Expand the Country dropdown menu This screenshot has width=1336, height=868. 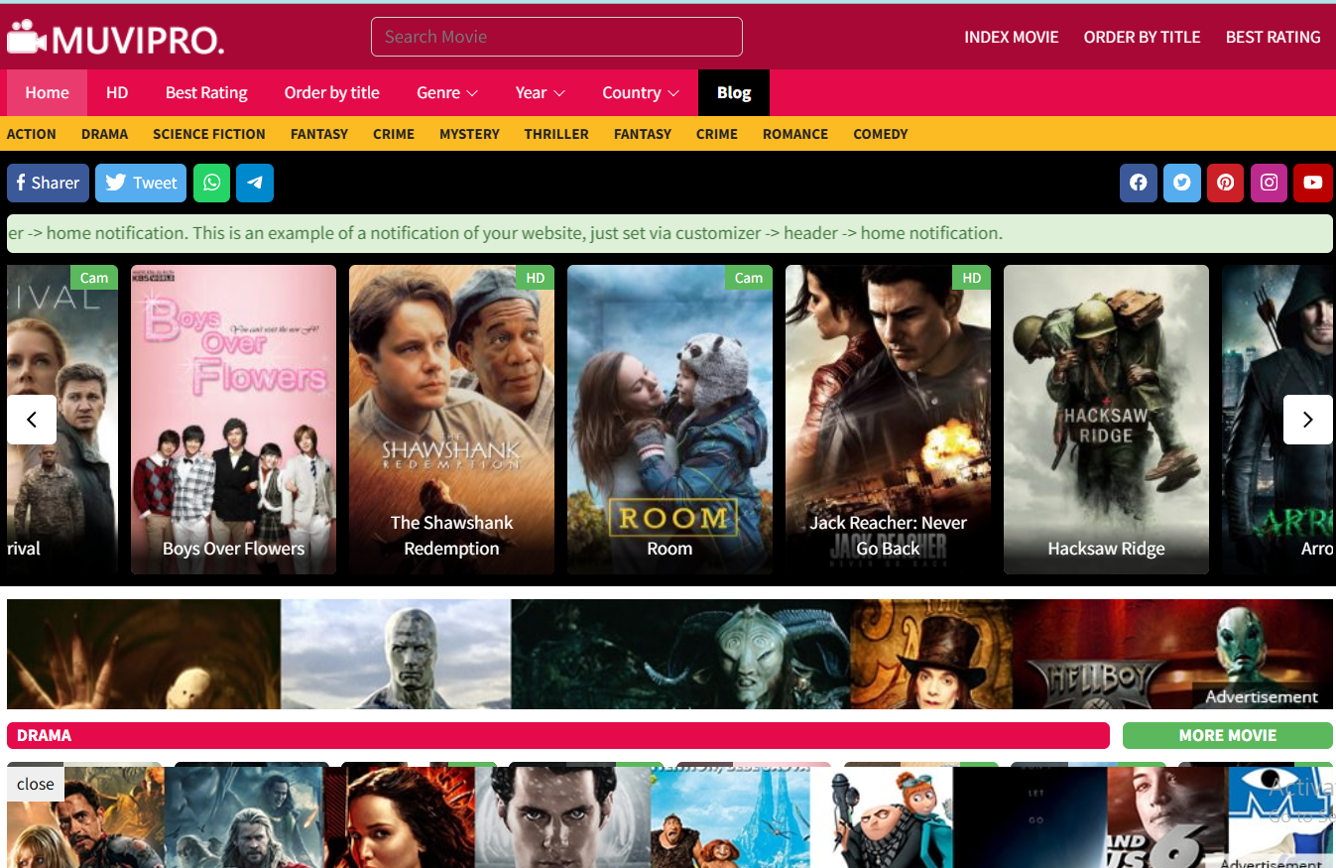click(x=640, y=92)
